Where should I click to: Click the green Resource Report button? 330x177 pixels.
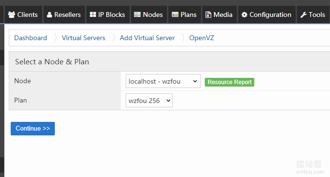click(230, 82)
